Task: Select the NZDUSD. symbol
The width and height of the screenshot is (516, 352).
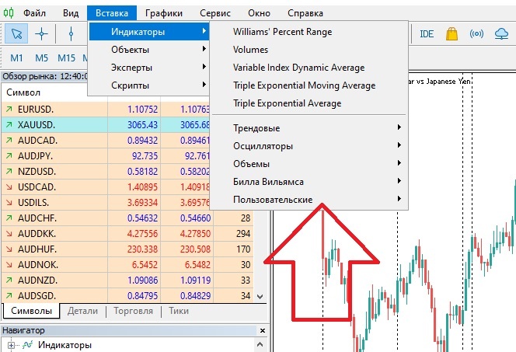Action: tap(37, 172)
